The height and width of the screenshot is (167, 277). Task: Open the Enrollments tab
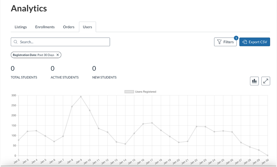(x=45, y=27)
